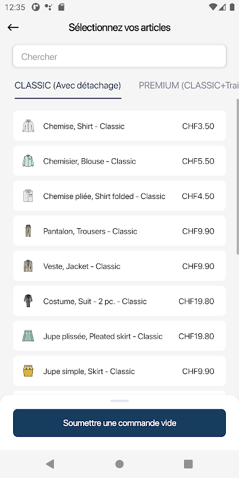Image resolution: width=239 pixels, height=478 pixels.
Task: Select Costume, Suit - 2 pc. item
Action: [x=119, y=301]
